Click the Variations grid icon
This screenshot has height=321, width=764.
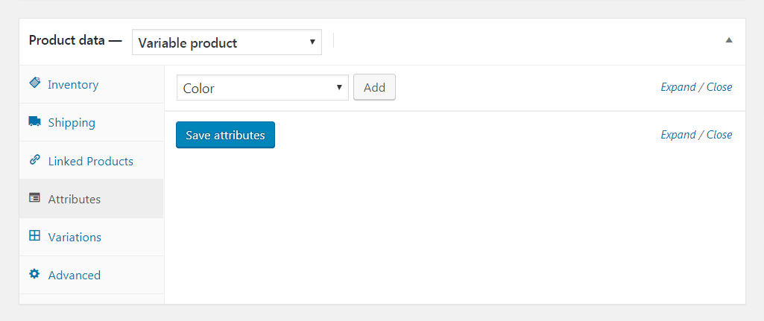34,236
